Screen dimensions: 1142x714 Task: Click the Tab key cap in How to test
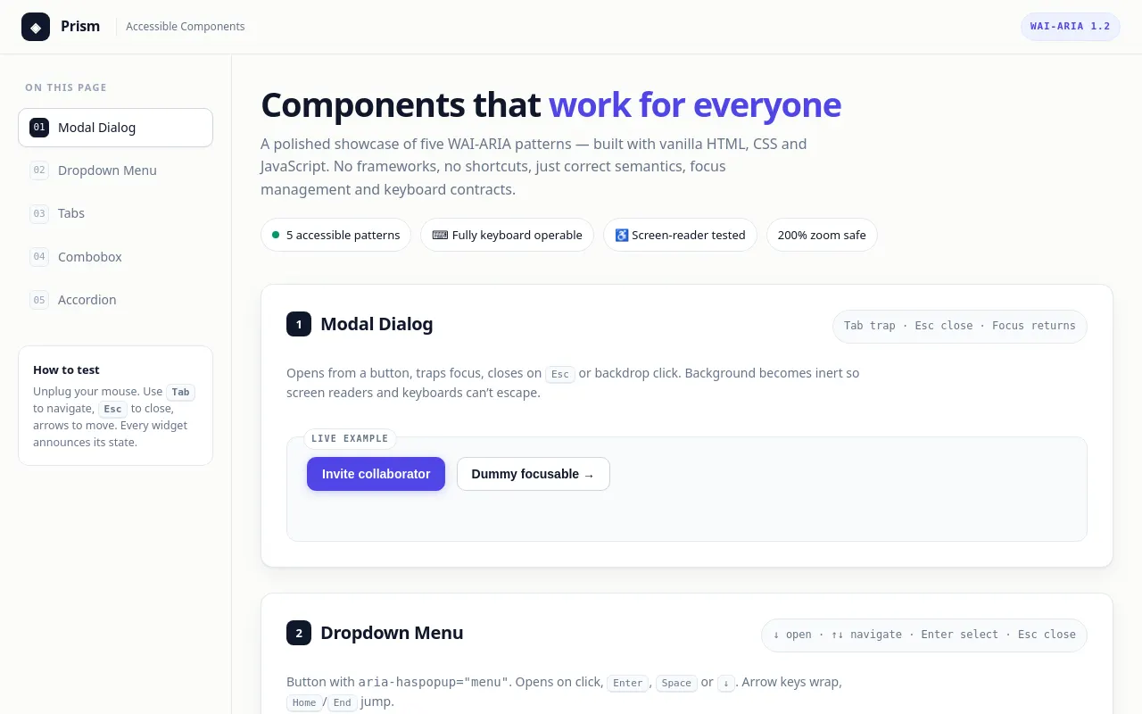pyautogui.click(x=181, y=392)
